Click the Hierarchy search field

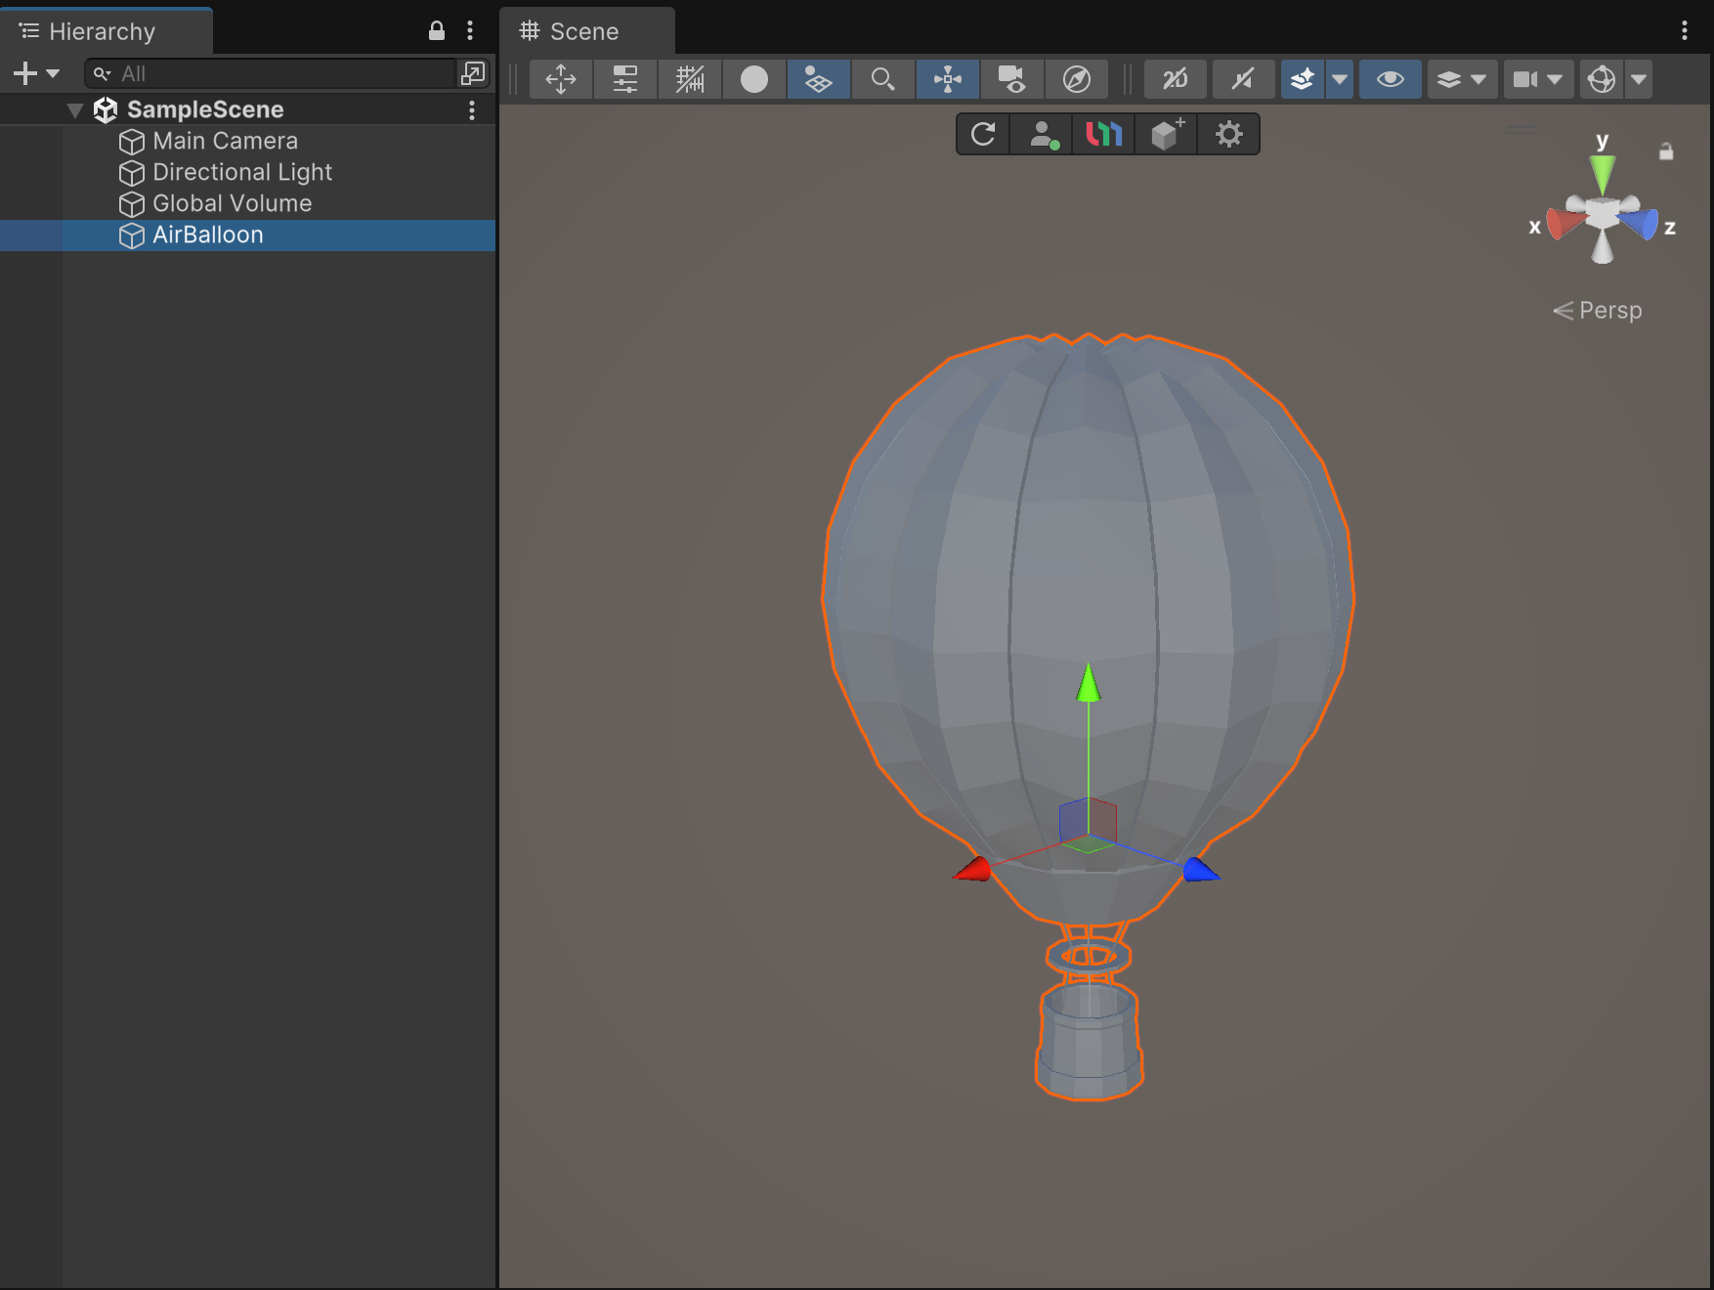(x=271, y=73)
